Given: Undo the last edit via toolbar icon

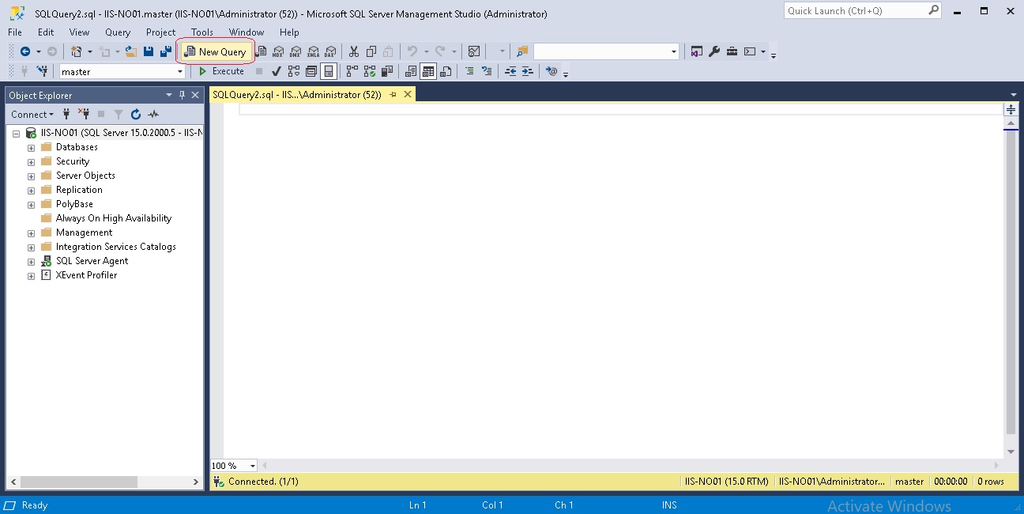Looking at the screenshot, I should [412, 51].
